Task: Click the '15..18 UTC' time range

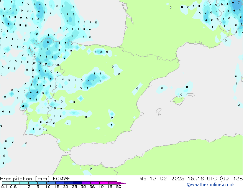Action: pyautogui.click(x=202, y=179)
